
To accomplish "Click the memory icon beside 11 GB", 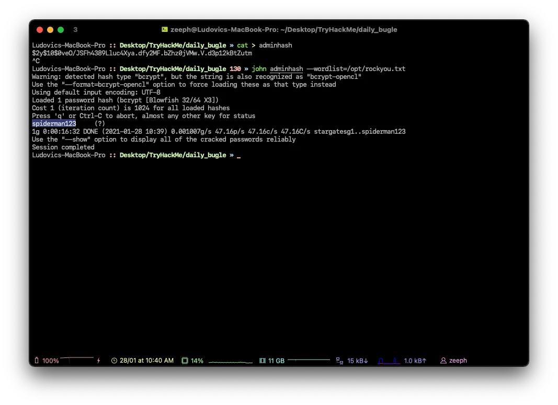I will coord(263,361).
